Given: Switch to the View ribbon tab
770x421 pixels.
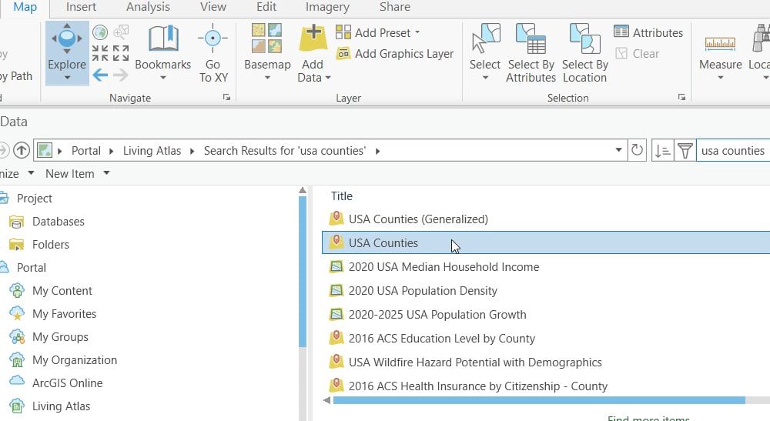Looking at the screenshot, I should [x=213, y=8].
